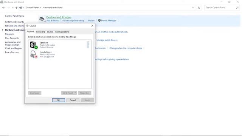Open Appearance and Personalization category
The image size is (242, 136).
[12, 43]
